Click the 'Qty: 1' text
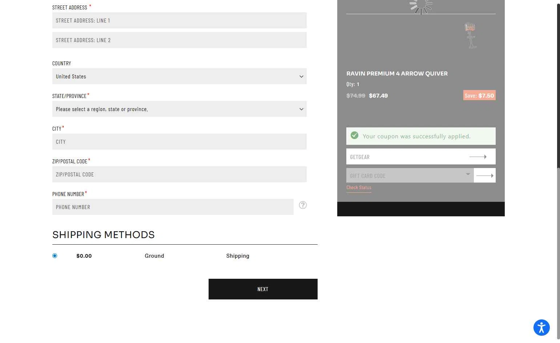The image size is (560, 343). [x=353, y=84]
